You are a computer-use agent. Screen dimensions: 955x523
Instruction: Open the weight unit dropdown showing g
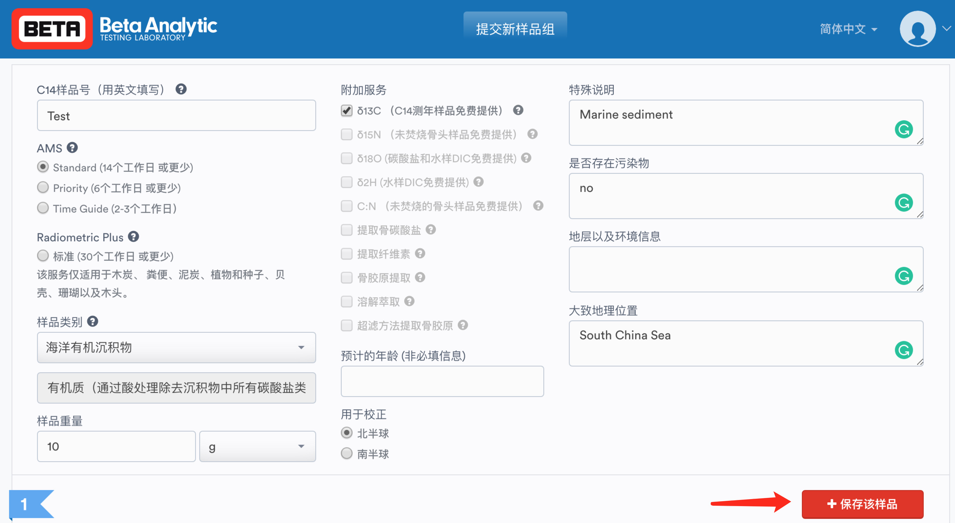[257, 446]
